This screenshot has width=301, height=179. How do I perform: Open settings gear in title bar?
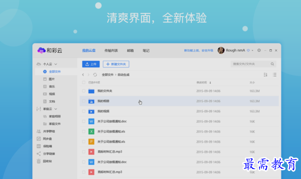pyautogui.click(x=259, y=50)
